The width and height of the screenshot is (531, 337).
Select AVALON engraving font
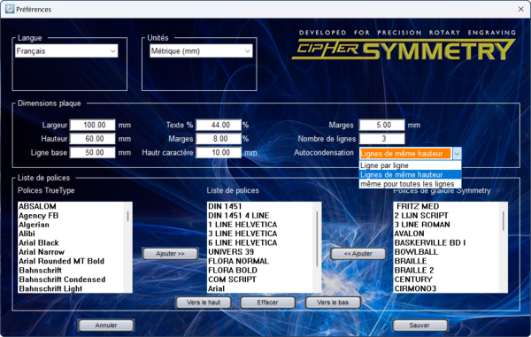pos(446,234)
